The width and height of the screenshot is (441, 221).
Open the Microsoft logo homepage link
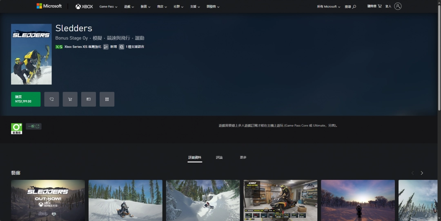pyautogui.click(x=49, y=6)
